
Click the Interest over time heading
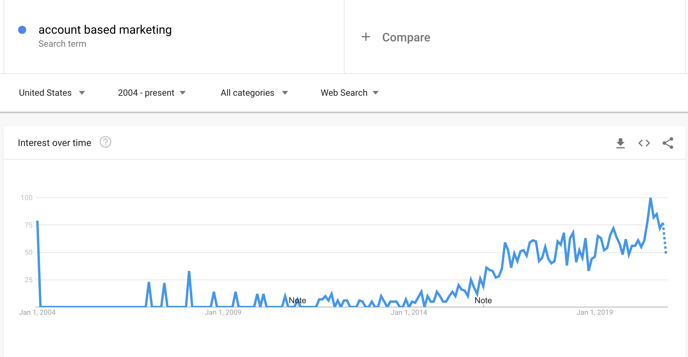click(x=54, y=143)
